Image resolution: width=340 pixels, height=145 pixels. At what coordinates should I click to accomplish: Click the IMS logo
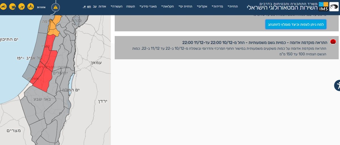pyautogui.click(x=323, y=7)
